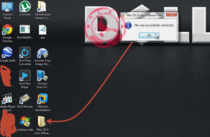
Task: Open the DivX Plus Player shortcut
Action: pos(25,79)
